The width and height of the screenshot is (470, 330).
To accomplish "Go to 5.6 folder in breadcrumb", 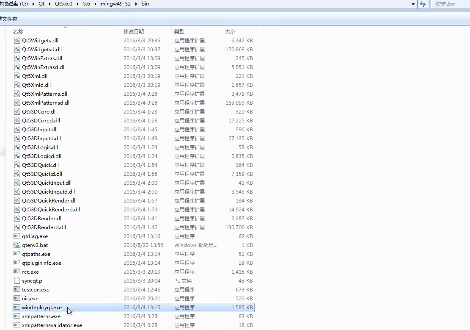I will click(87, 4).
